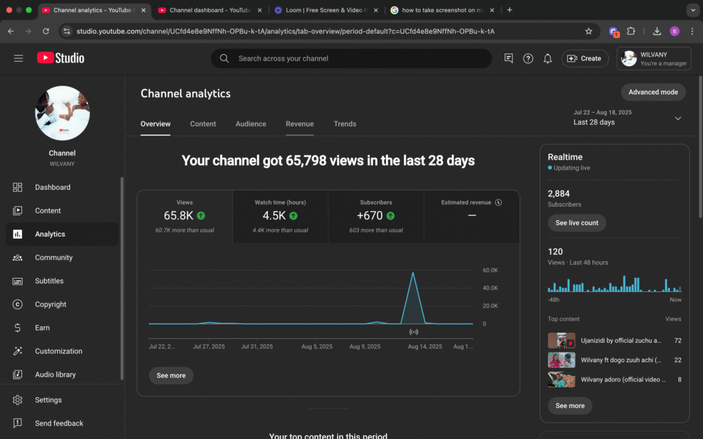
Task: Open the send feedback comment icon in header
Action: [509, 58]
